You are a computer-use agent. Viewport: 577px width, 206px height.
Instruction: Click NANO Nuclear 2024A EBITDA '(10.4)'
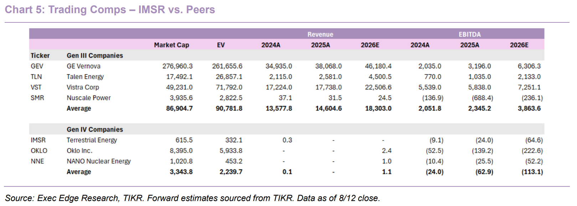pos(435,161)
